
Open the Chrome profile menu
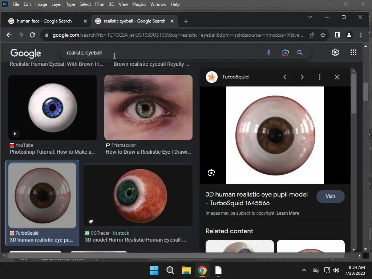[x=349, y=35]
